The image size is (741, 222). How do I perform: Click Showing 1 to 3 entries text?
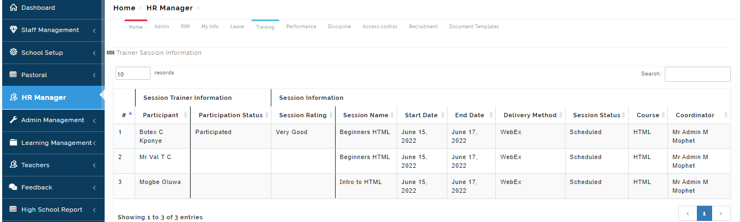click(160, 217)
